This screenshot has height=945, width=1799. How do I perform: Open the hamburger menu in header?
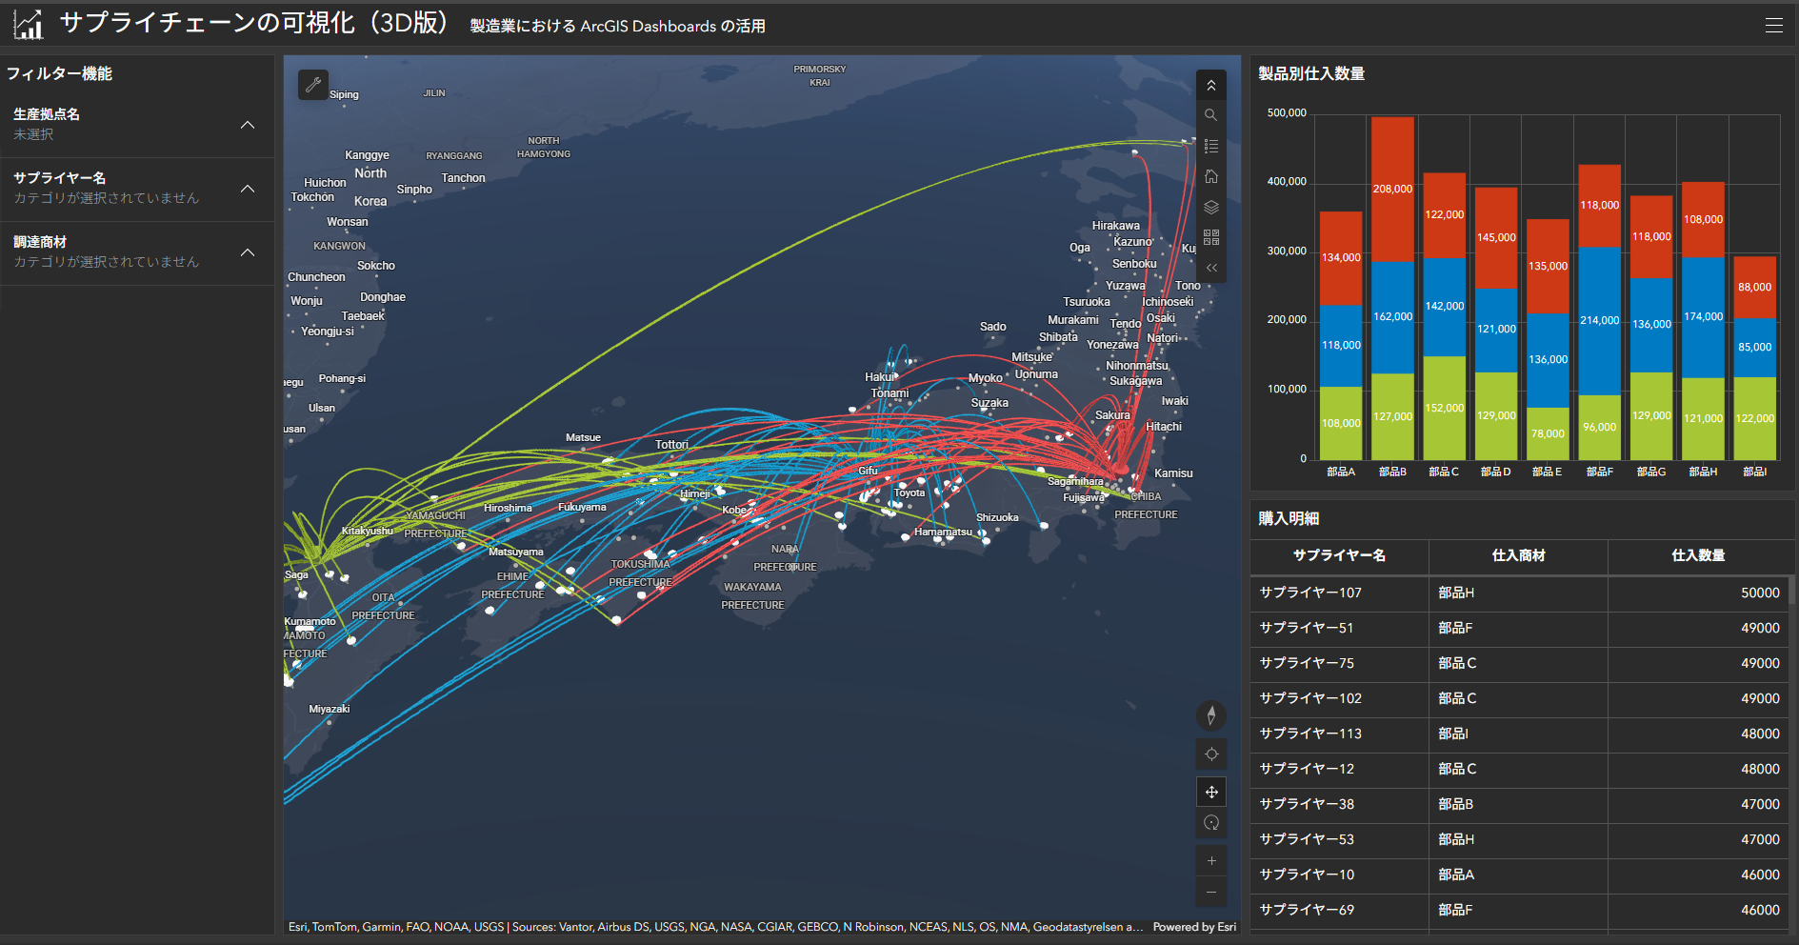pos(1773,26)
